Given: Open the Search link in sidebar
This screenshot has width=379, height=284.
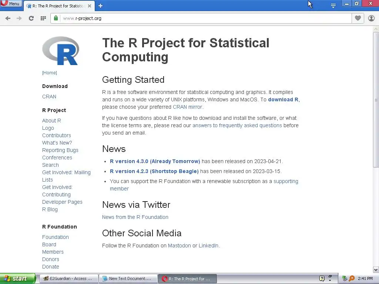Looking at the screenshot, I should click(x=50, y=165).
